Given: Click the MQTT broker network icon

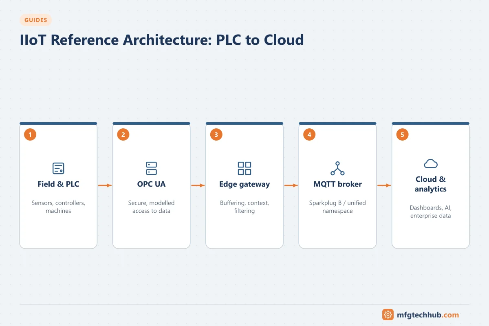Looking at the screenshot, I should click(x=337, y=168).
